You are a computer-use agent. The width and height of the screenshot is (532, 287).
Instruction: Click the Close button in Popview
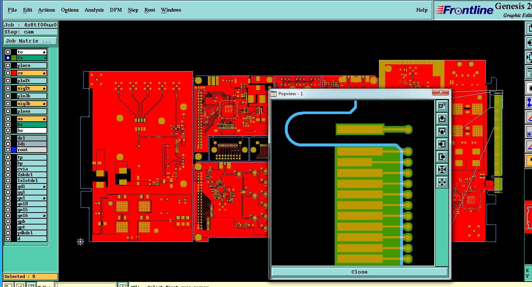359,272
